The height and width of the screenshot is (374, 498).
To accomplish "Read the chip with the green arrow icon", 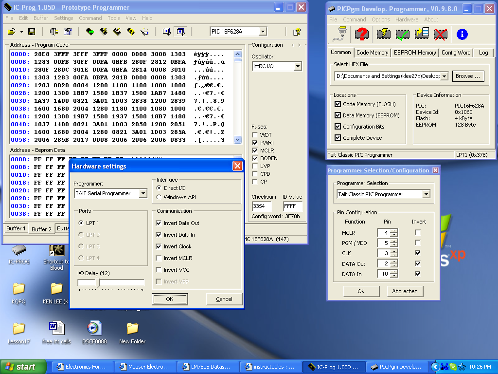I will tap(90, 32).
